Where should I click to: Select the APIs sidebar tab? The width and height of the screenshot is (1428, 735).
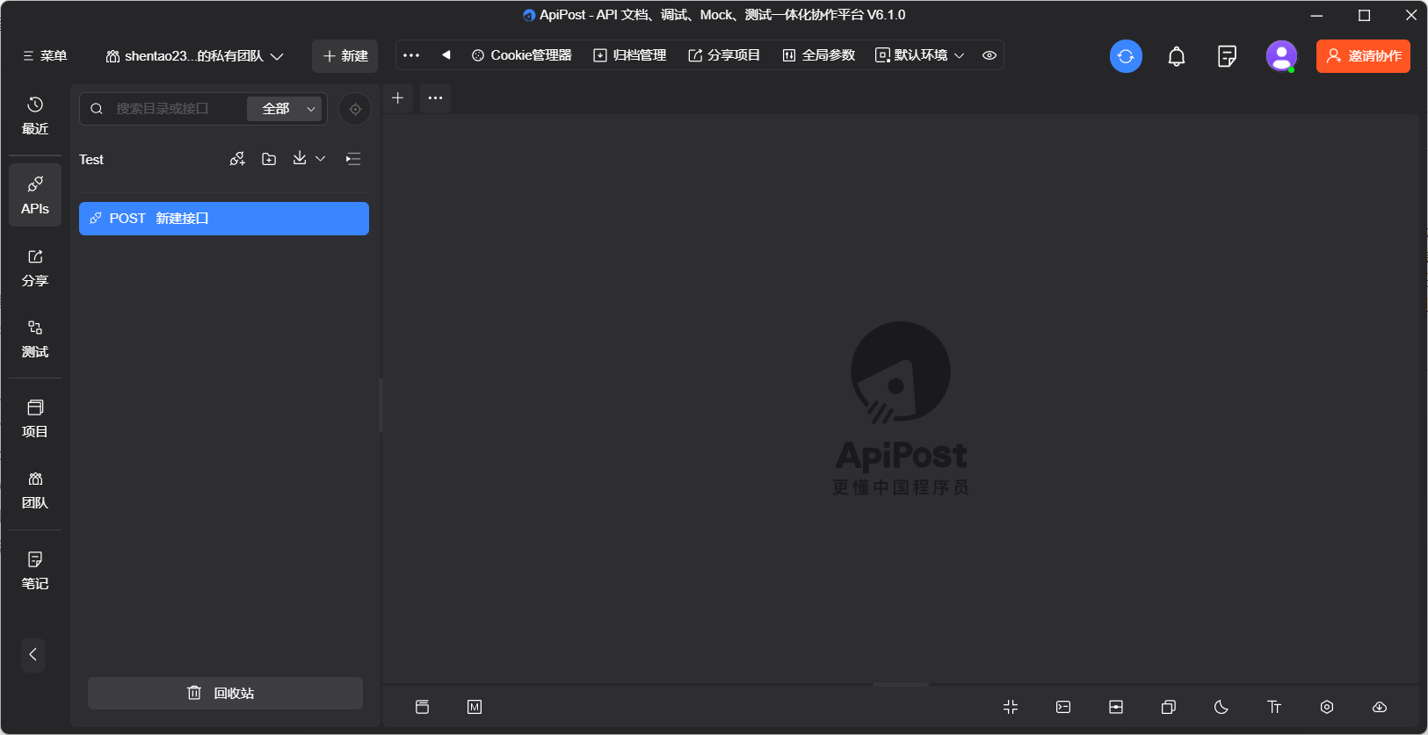point(35,195)
